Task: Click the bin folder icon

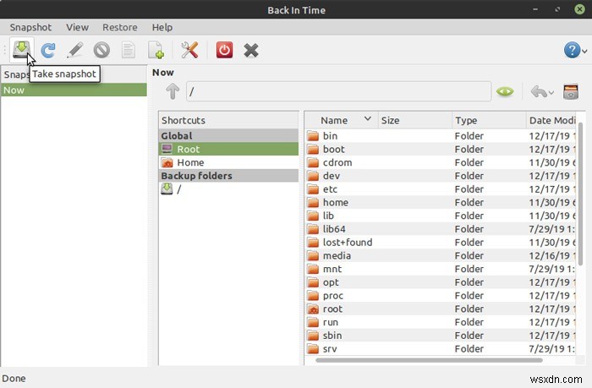Action: [313, 136]
